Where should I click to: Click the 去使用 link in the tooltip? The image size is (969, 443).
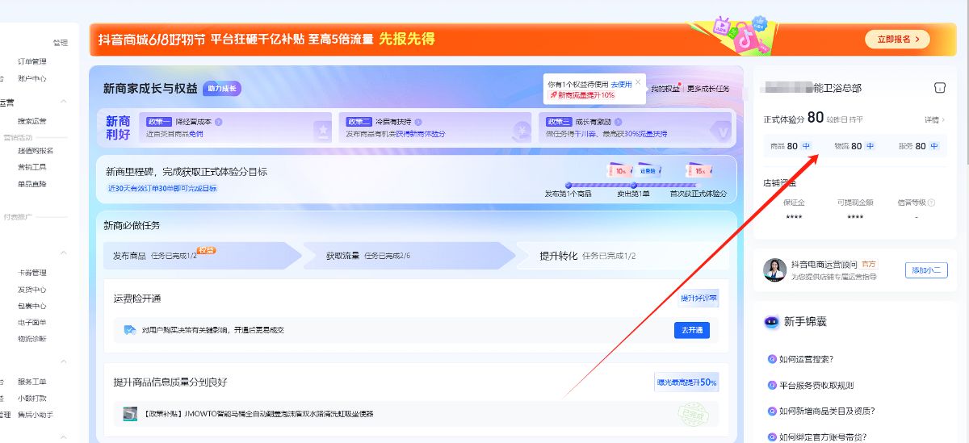[621, 84]
